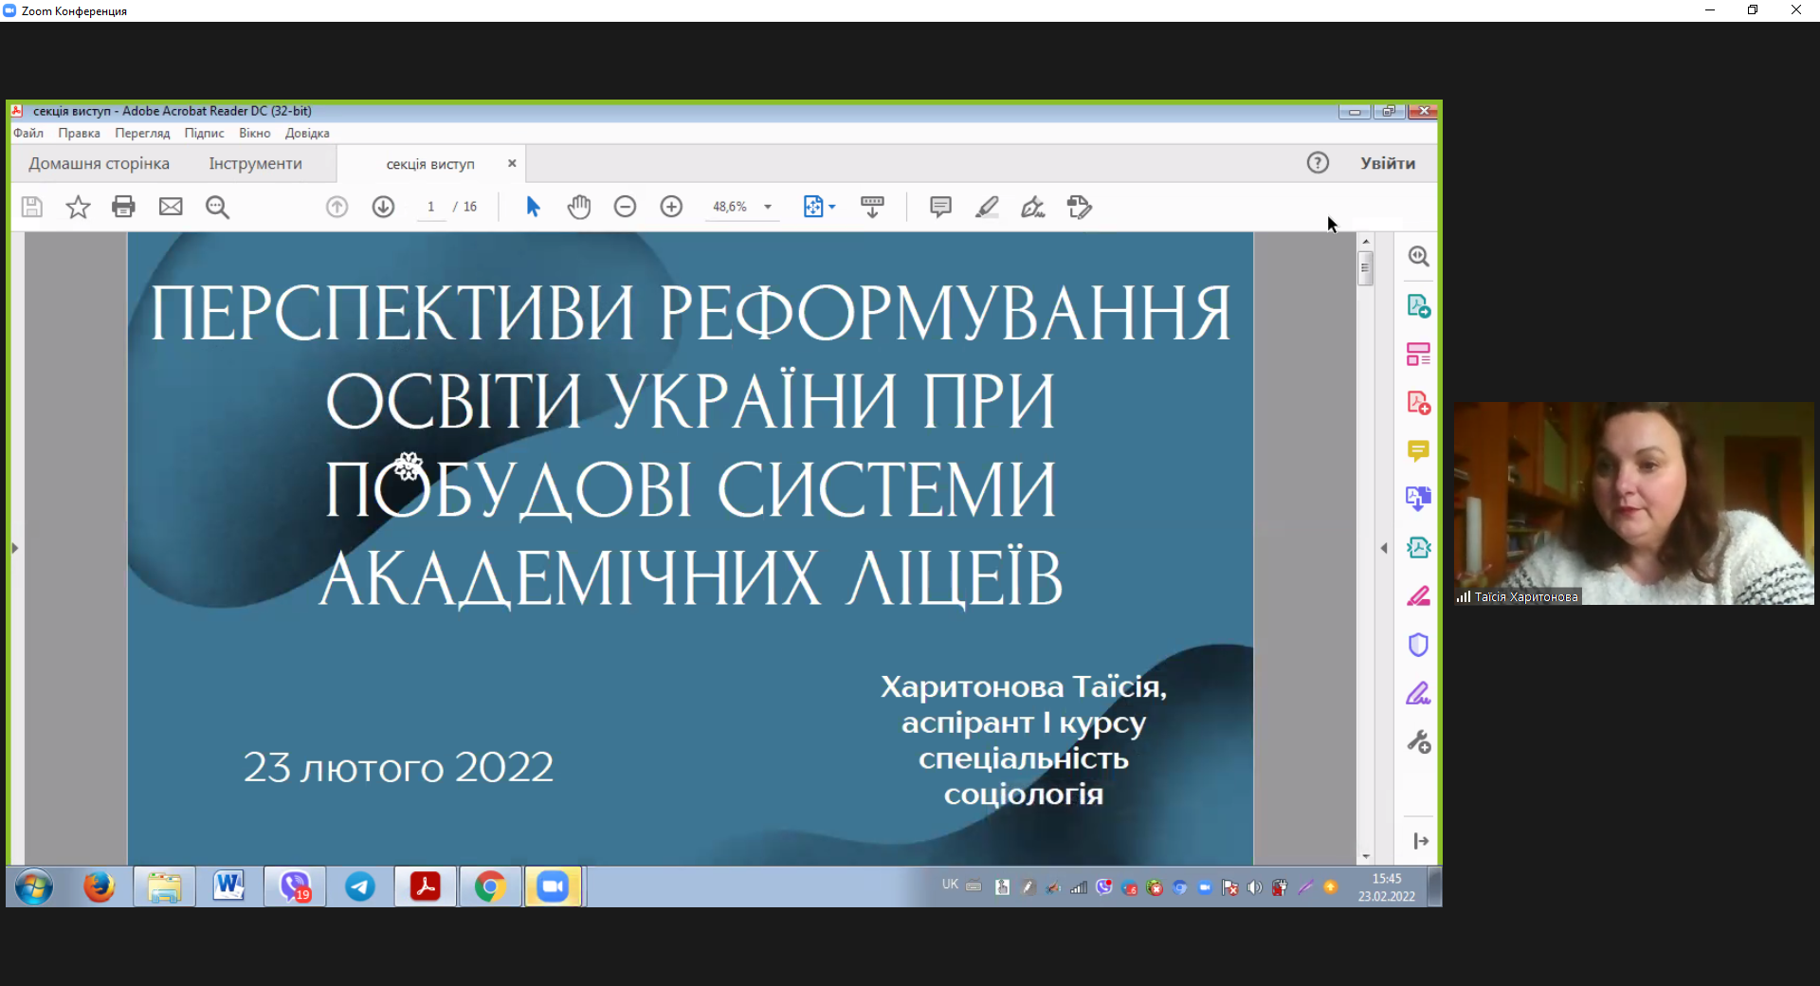Add a sticky note comment
Screen dimensions: 1820x986
[940, 207]
